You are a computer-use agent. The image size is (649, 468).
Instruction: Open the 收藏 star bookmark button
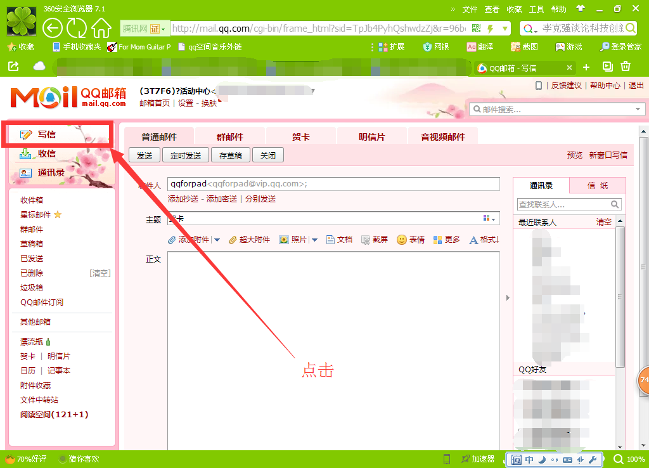click(21, 47)
